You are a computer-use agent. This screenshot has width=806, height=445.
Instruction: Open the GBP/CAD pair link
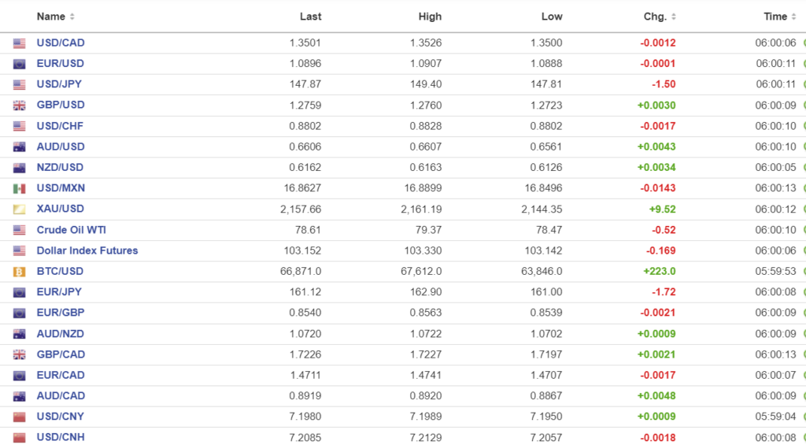(61, 354)
